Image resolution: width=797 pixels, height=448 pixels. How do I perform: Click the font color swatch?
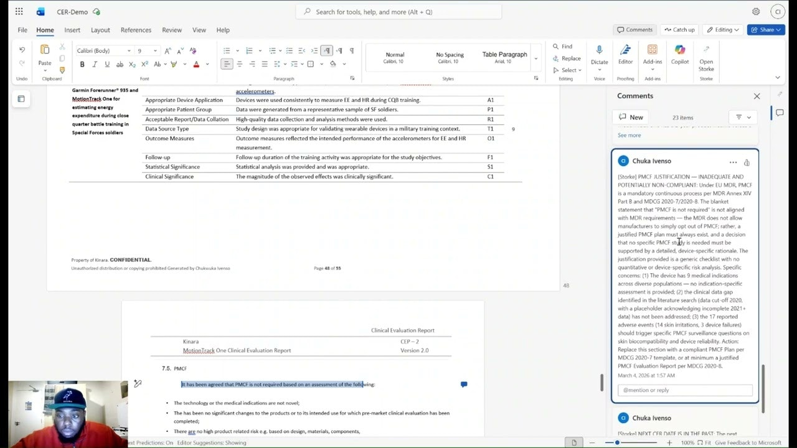pos(196,64)
